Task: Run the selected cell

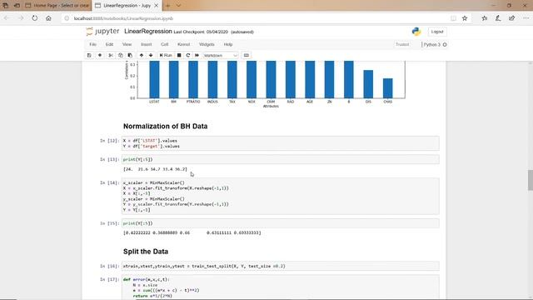Action: (x=166, y=55)
